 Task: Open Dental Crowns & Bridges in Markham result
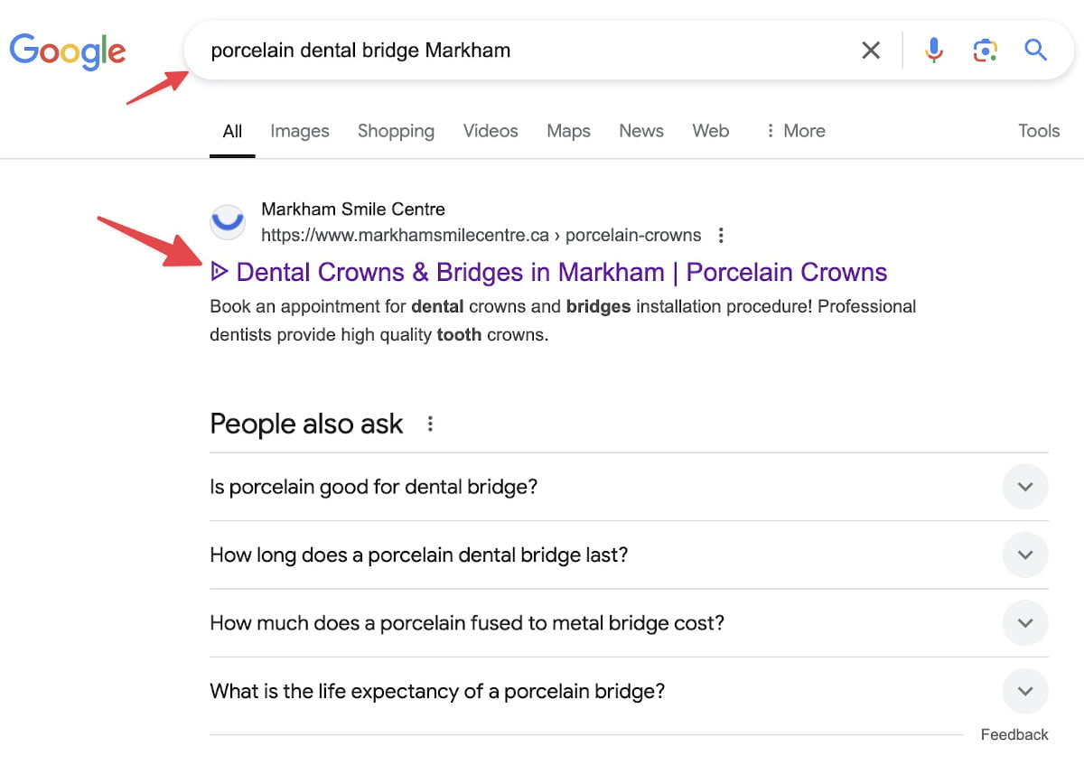[560, 272]
